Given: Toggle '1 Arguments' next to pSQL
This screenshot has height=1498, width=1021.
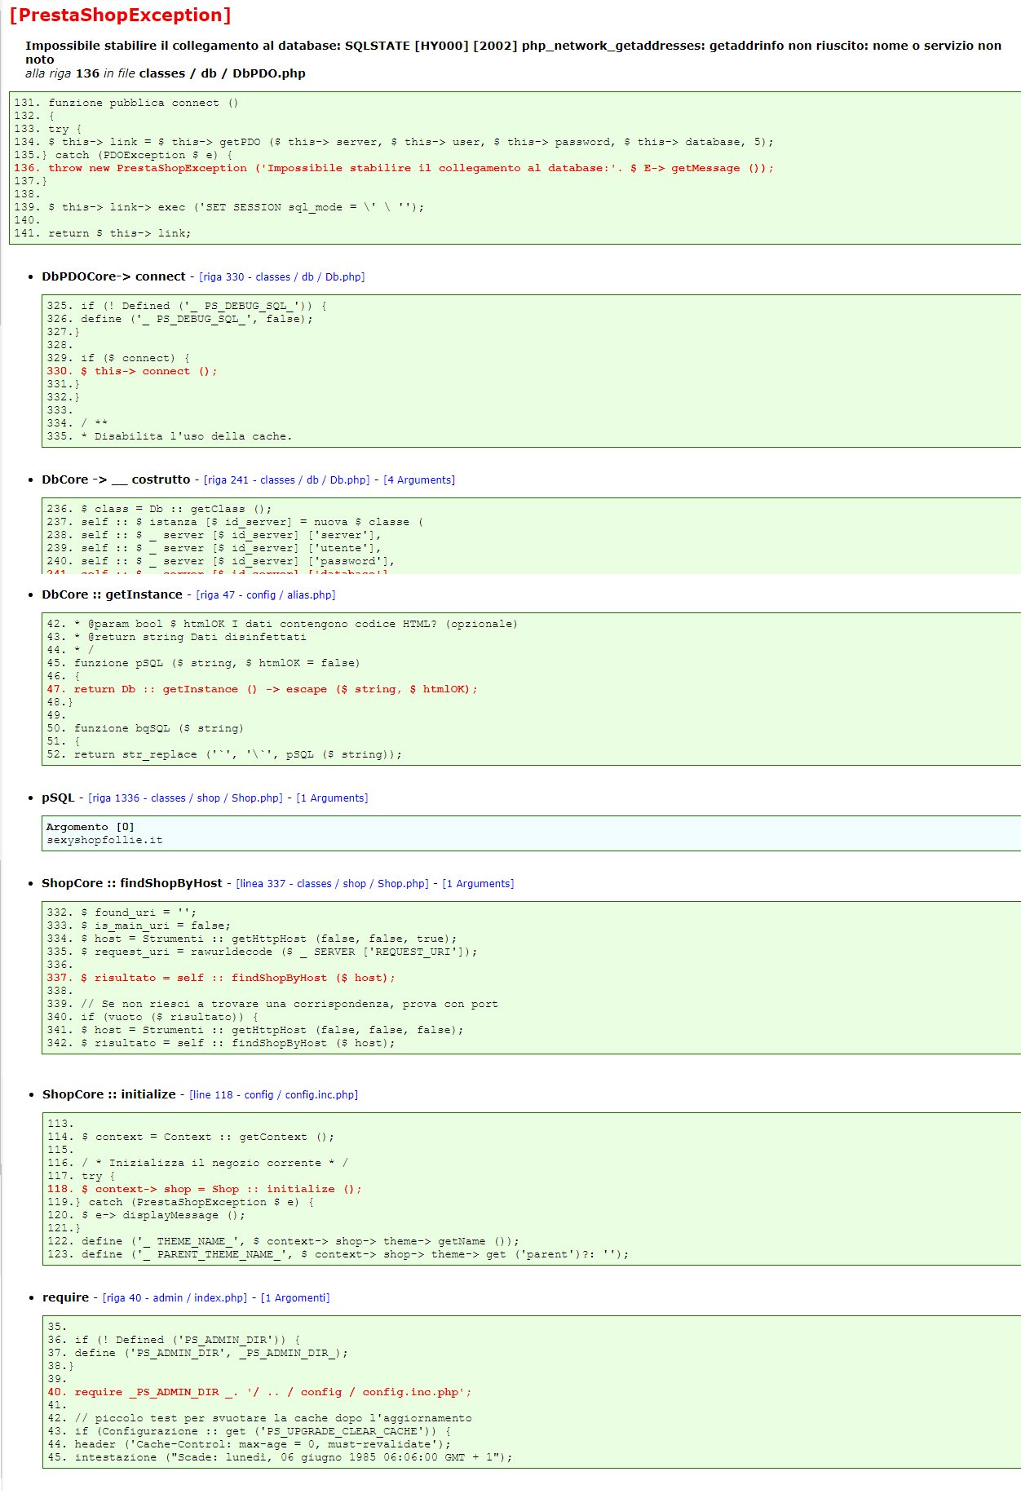Looking at the screenshot, I should pyautogui.click(x=332, y=798).
